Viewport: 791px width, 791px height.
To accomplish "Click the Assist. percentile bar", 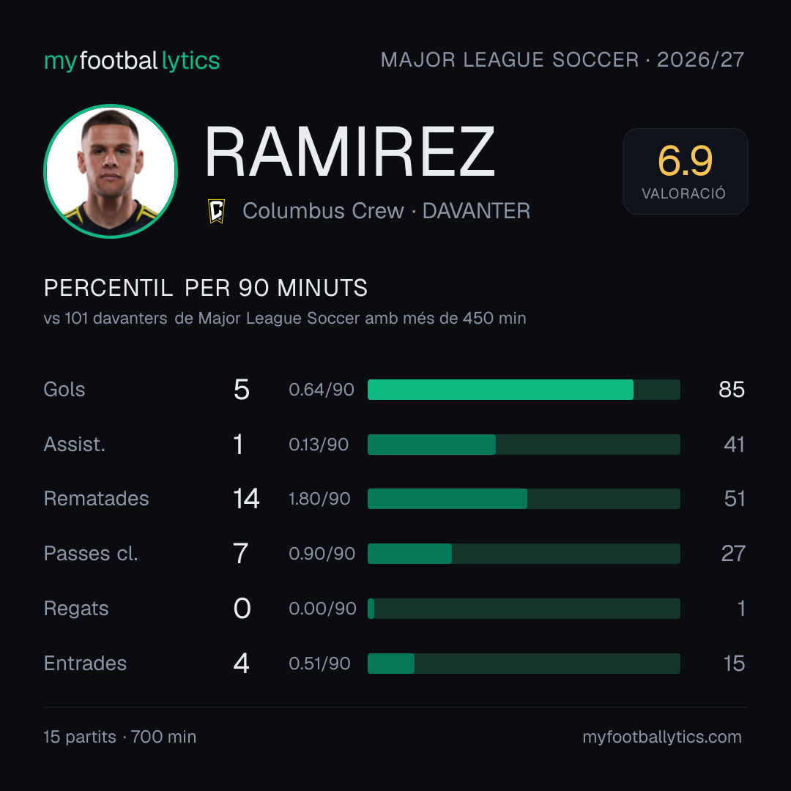I will point(524,445).
